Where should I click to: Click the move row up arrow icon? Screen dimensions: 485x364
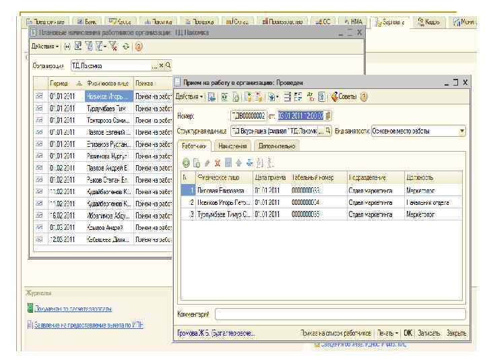(x=238, y=162)
